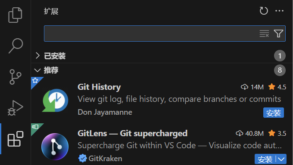
Task: Install the Git History extension
Action: (x=274, y=113)
